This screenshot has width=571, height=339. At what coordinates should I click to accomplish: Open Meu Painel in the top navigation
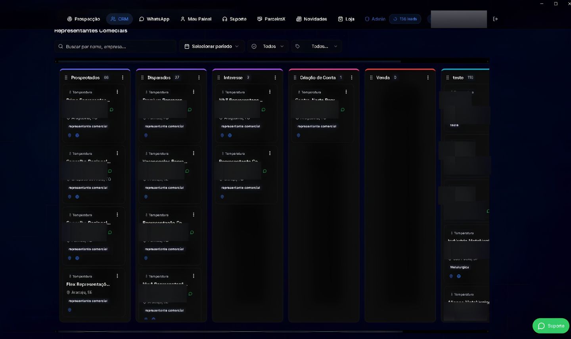(196, 19)
